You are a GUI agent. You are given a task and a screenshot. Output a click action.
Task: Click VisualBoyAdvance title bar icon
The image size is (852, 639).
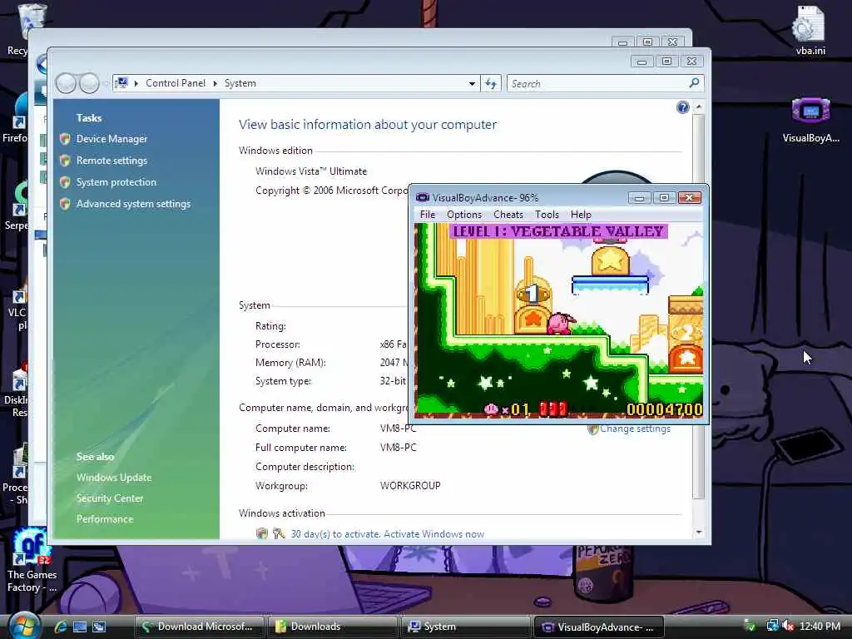(x=422, y=197)
